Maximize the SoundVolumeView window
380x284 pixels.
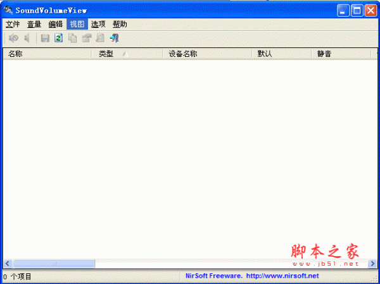357,10
